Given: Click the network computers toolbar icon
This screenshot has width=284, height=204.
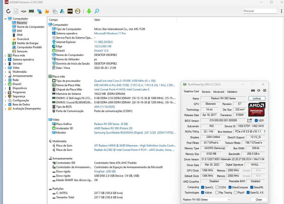Looking at the screenshot, I should (39, 11).
